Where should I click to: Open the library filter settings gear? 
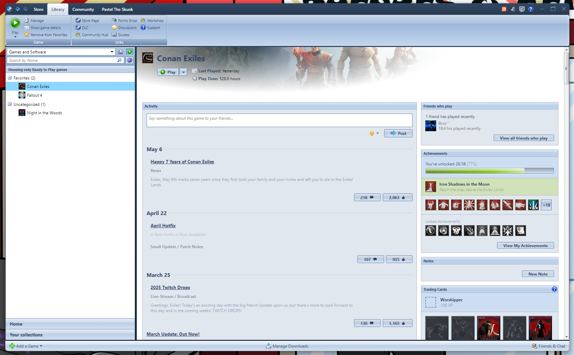tap(130, 60)
